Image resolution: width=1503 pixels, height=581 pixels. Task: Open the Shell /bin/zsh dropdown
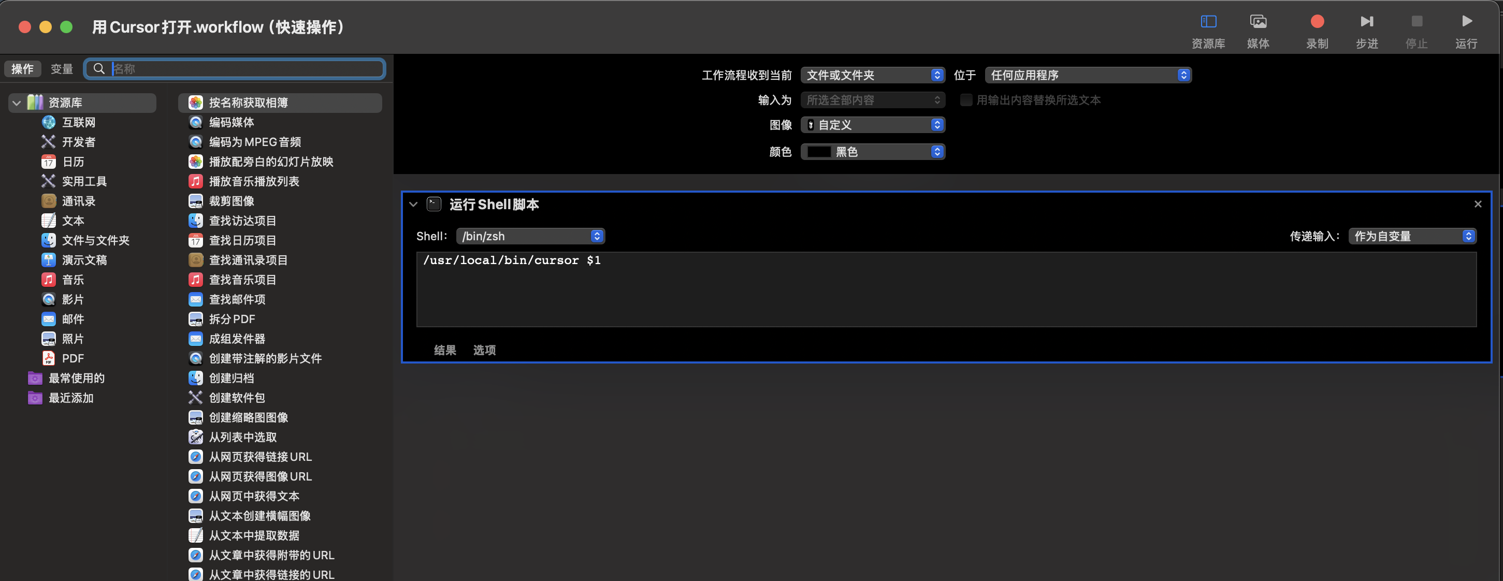[530, 236]
